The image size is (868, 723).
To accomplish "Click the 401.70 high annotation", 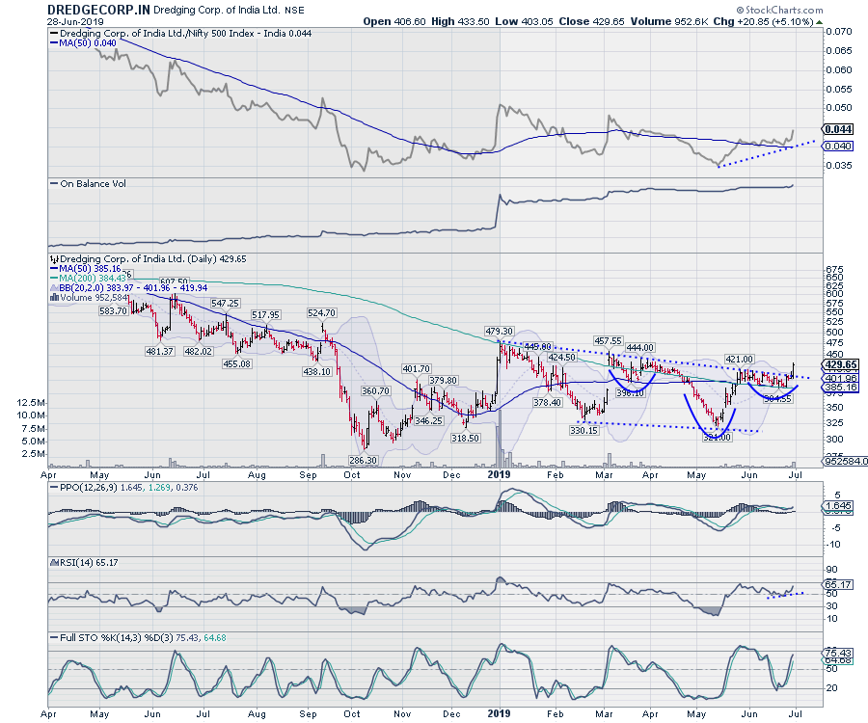I will click(417, 368).
